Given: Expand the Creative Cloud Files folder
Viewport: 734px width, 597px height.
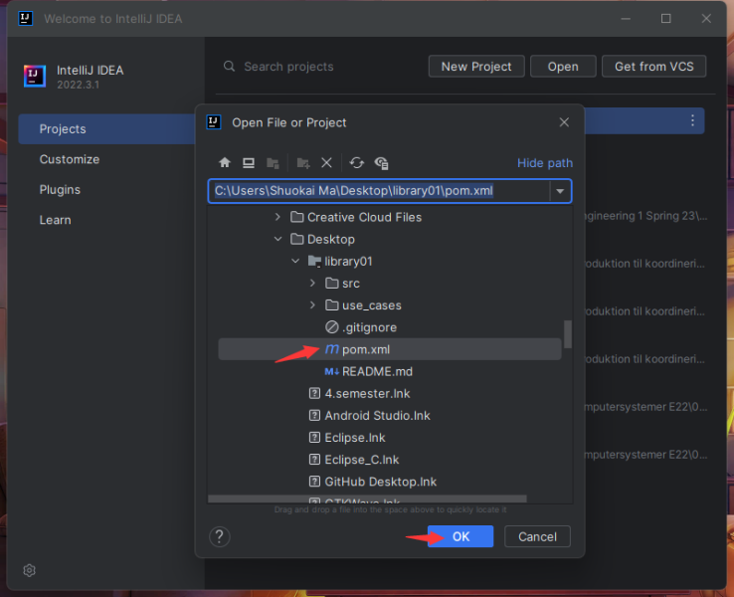Looking at the screenshot, I should click(277, 217).
